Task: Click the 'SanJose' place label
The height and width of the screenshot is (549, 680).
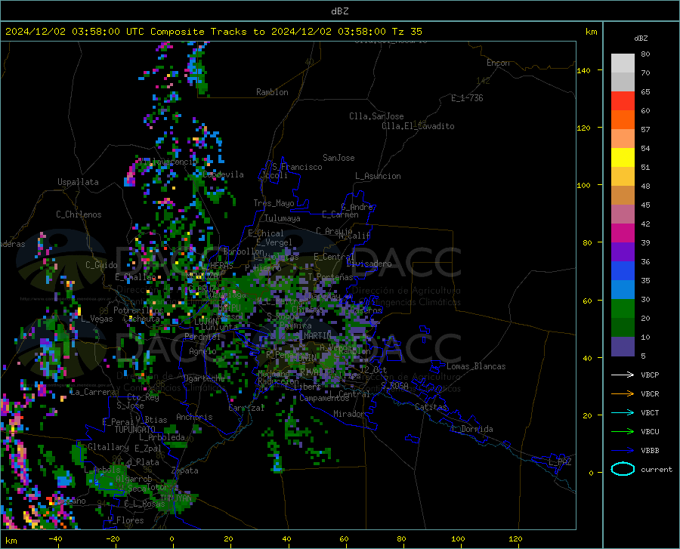Action: point(338,158)
